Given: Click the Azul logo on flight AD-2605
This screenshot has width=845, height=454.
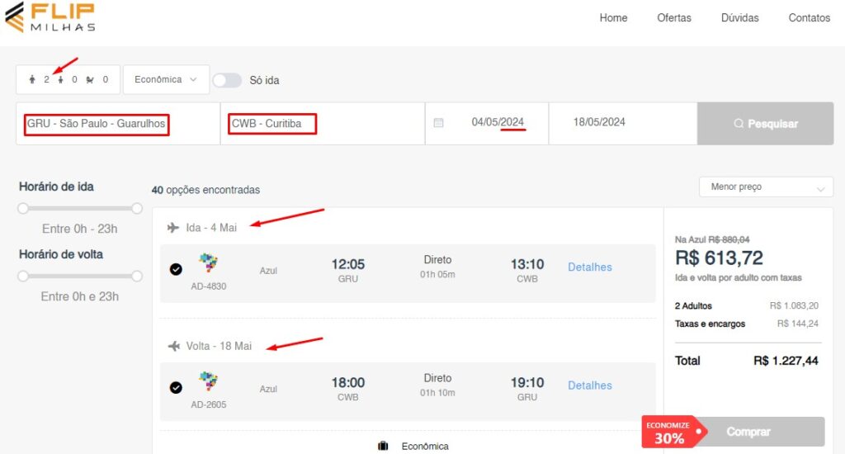Looking at the screenshot, I should 208,382.
